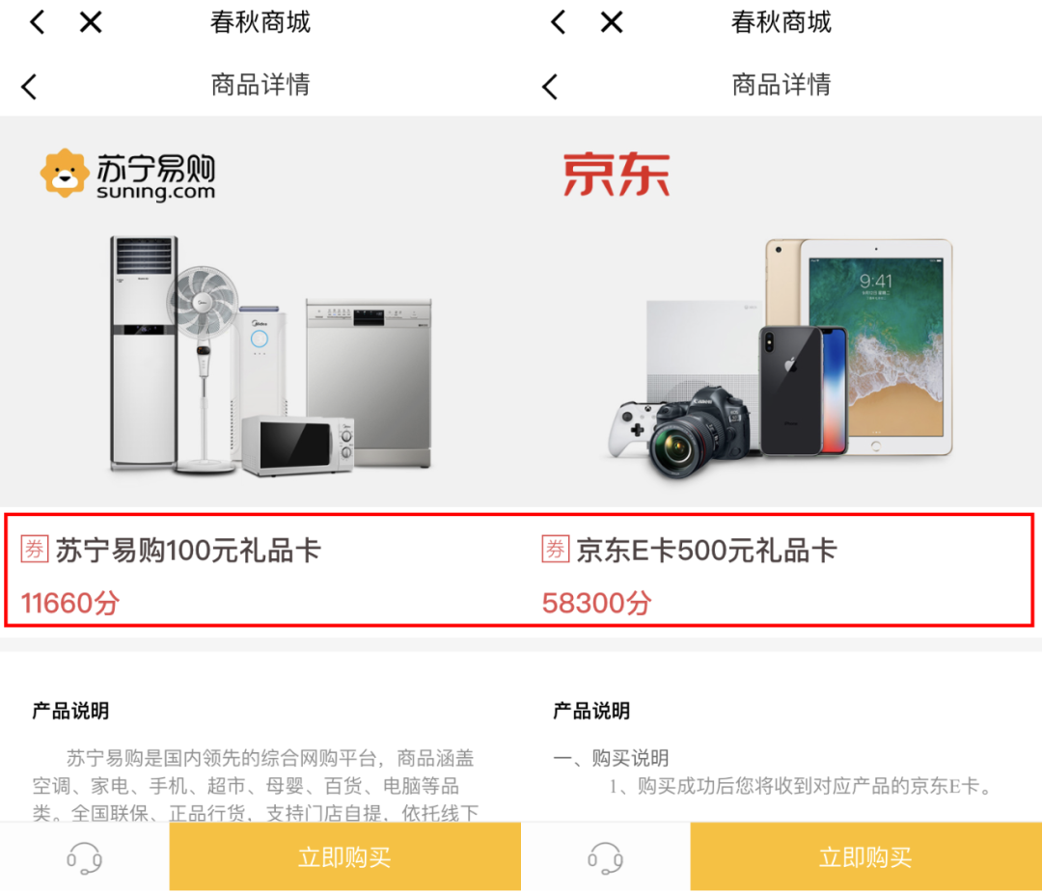Tap the Suning appliances product image
This screenshot has height=893, width=1042.
(270, 356)
